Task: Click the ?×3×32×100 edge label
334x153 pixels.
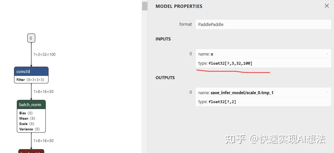Action: (x=45, y=54)
